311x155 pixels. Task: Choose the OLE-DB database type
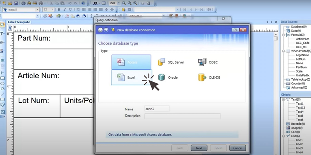209,77
